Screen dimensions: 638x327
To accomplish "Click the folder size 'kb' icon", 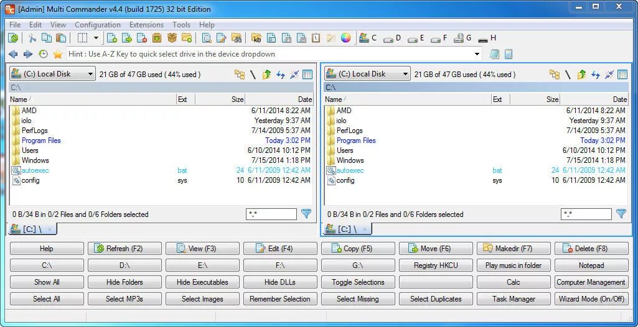I will click(x=256, y=38).
